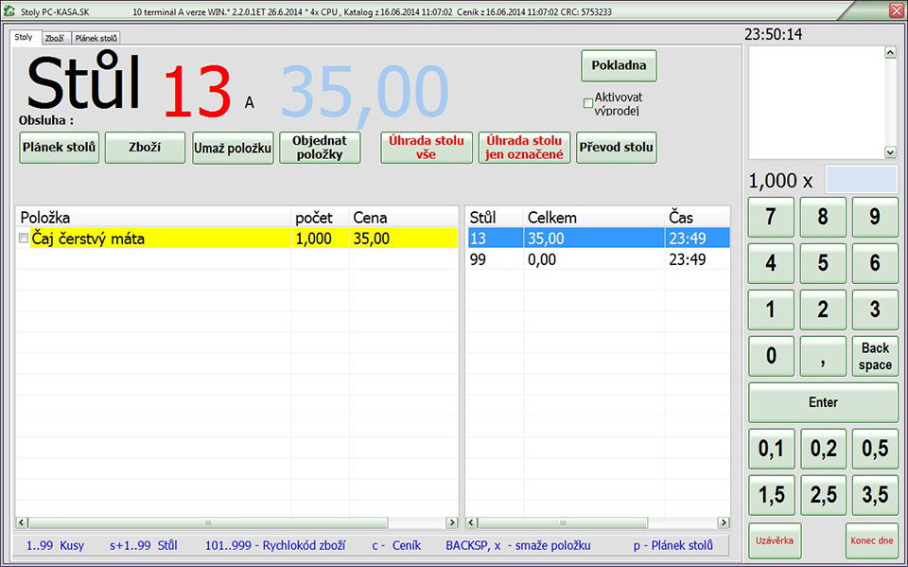
Task: Click the Stůl column header in tables list
Action: coord(495,218)
